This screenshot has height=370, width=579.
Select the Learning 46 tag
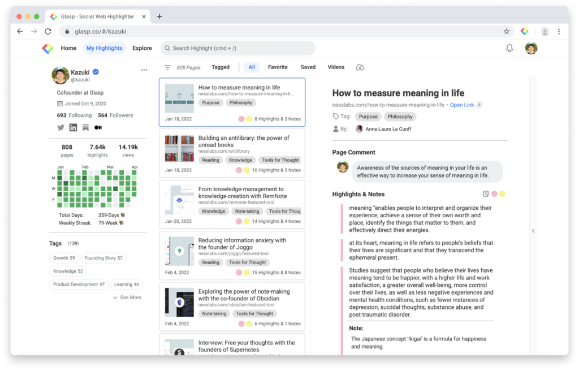click(127, 285)
